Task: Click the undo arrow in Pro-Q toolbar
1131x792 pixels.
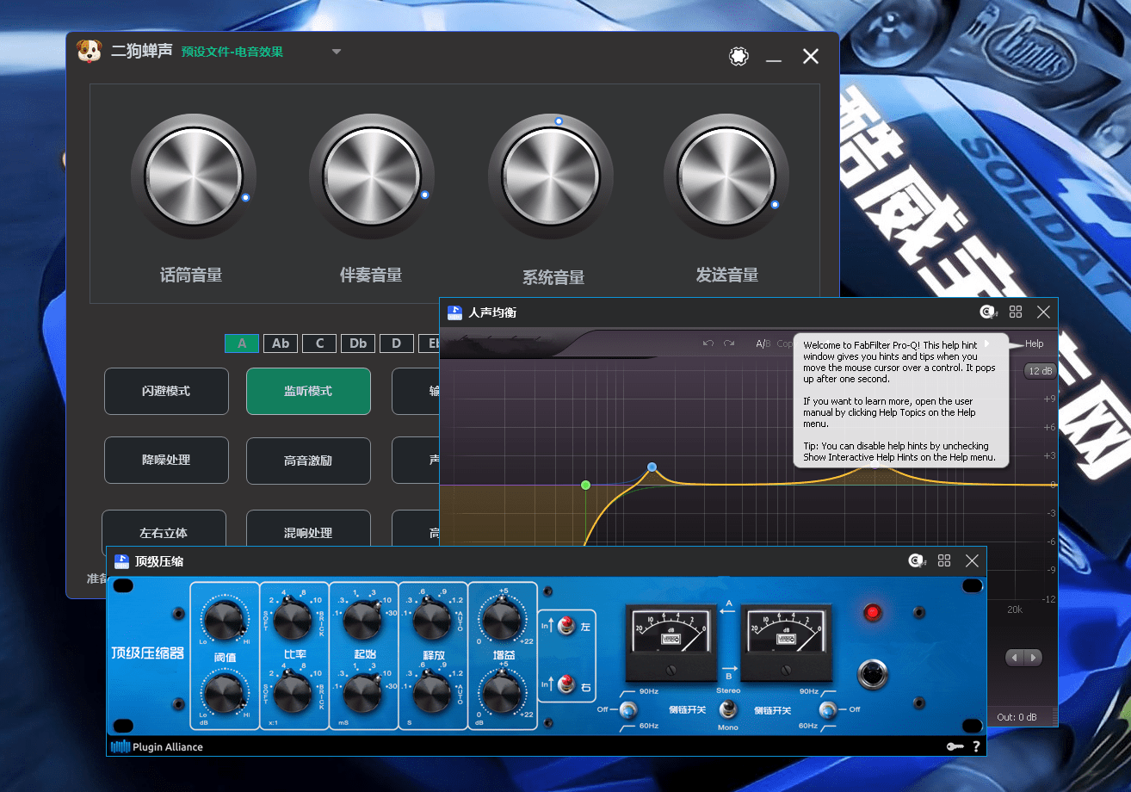Action: [708, 343]
